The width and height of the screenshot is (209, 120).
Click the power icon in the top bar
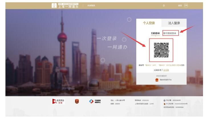(x=164, y=6)
